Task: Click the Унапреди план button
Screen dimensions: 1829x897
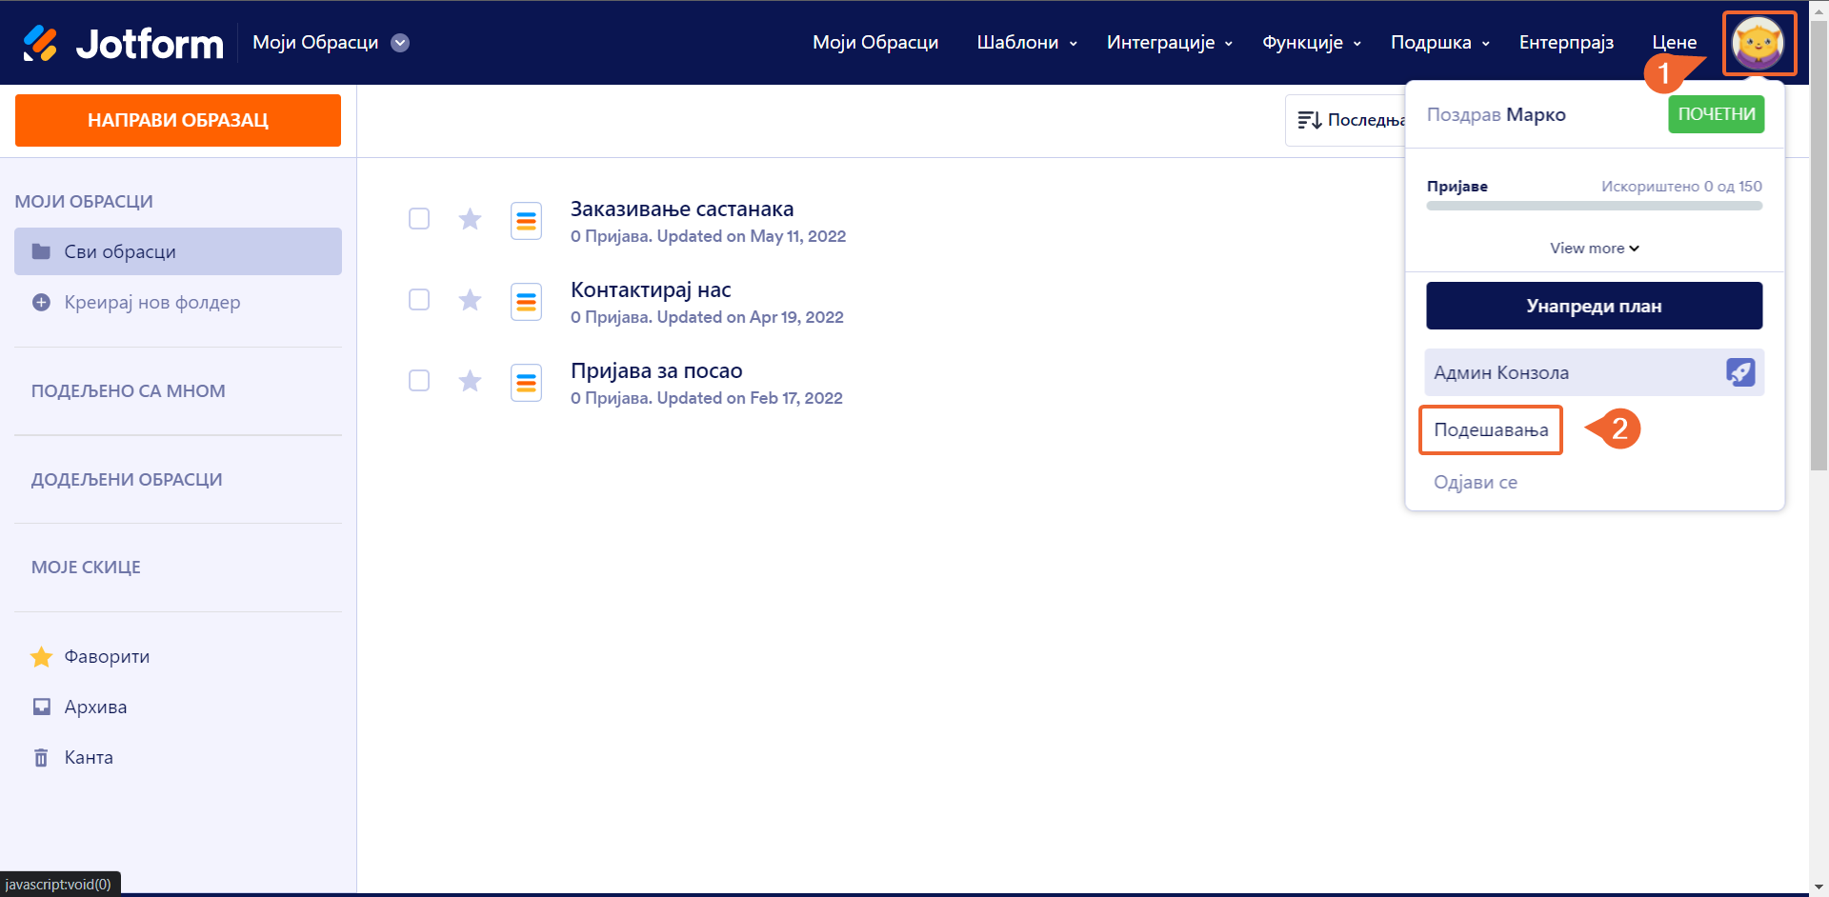Action: [x=1595, y=306]
